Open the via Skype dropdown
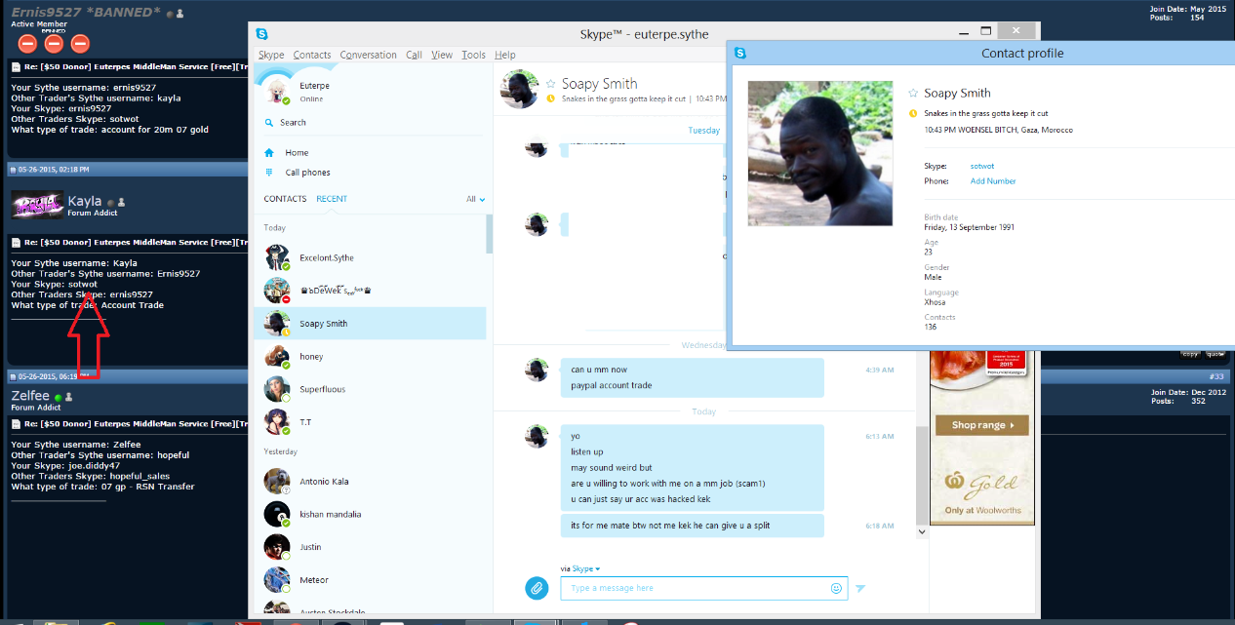Screen dimensions: 1235x625 tap(580, 568)
